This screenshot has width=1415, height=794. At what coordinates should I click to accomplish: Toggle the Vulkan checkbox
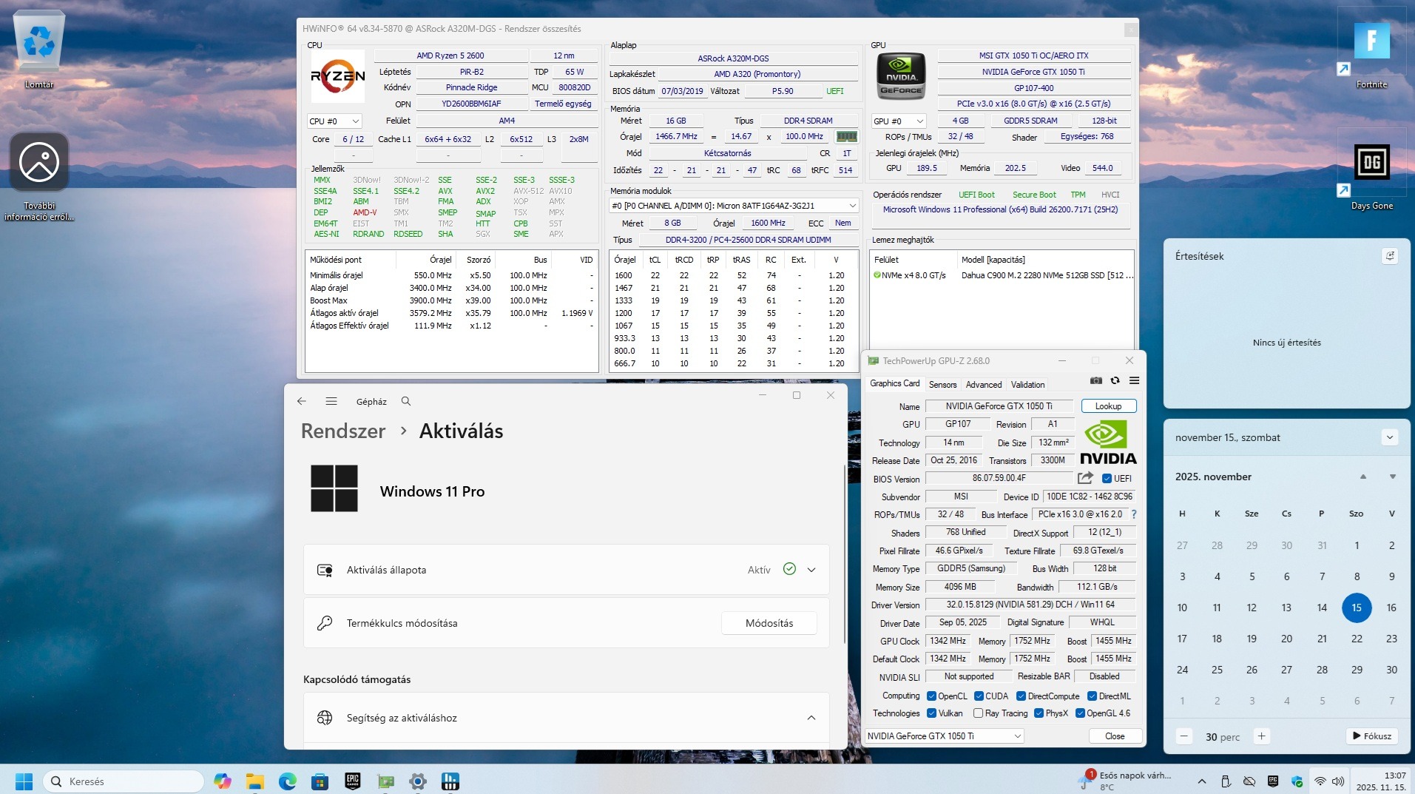931,713
